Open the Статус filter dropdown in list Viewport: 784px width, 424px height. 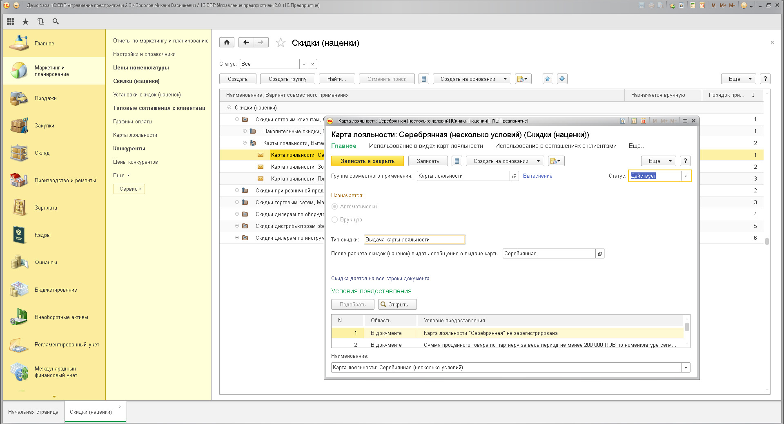click(303, 64)
